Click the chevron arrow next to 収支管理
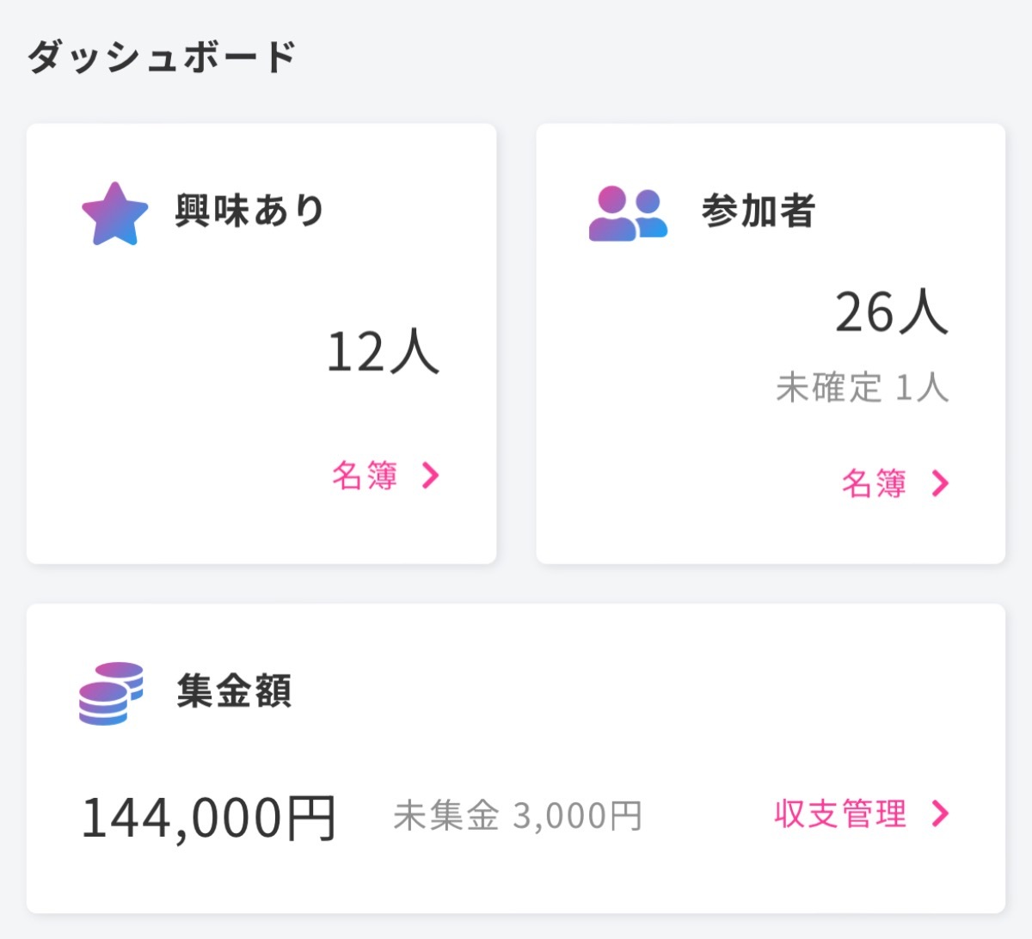 pyautogui.click(x=940, y=813)
